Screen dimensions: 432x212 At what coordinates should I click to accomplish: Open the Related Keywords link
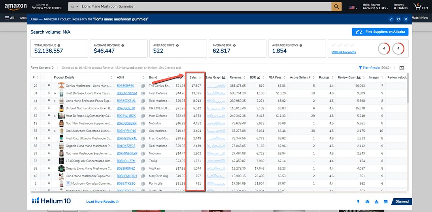pyautogui.click(x=343, y=52)
